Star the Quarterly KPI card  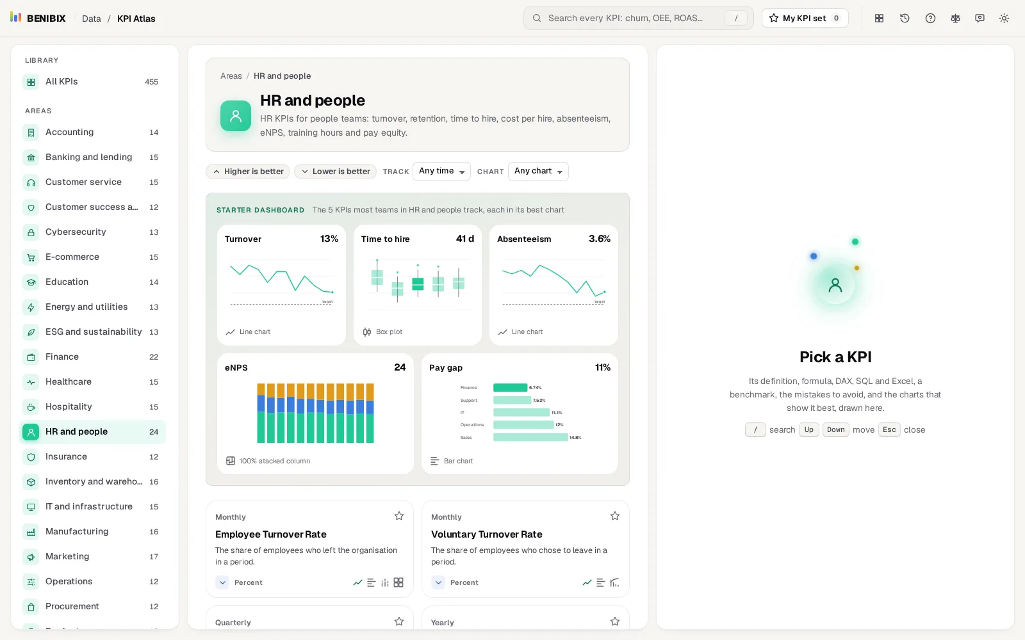[x=399, y=621]
